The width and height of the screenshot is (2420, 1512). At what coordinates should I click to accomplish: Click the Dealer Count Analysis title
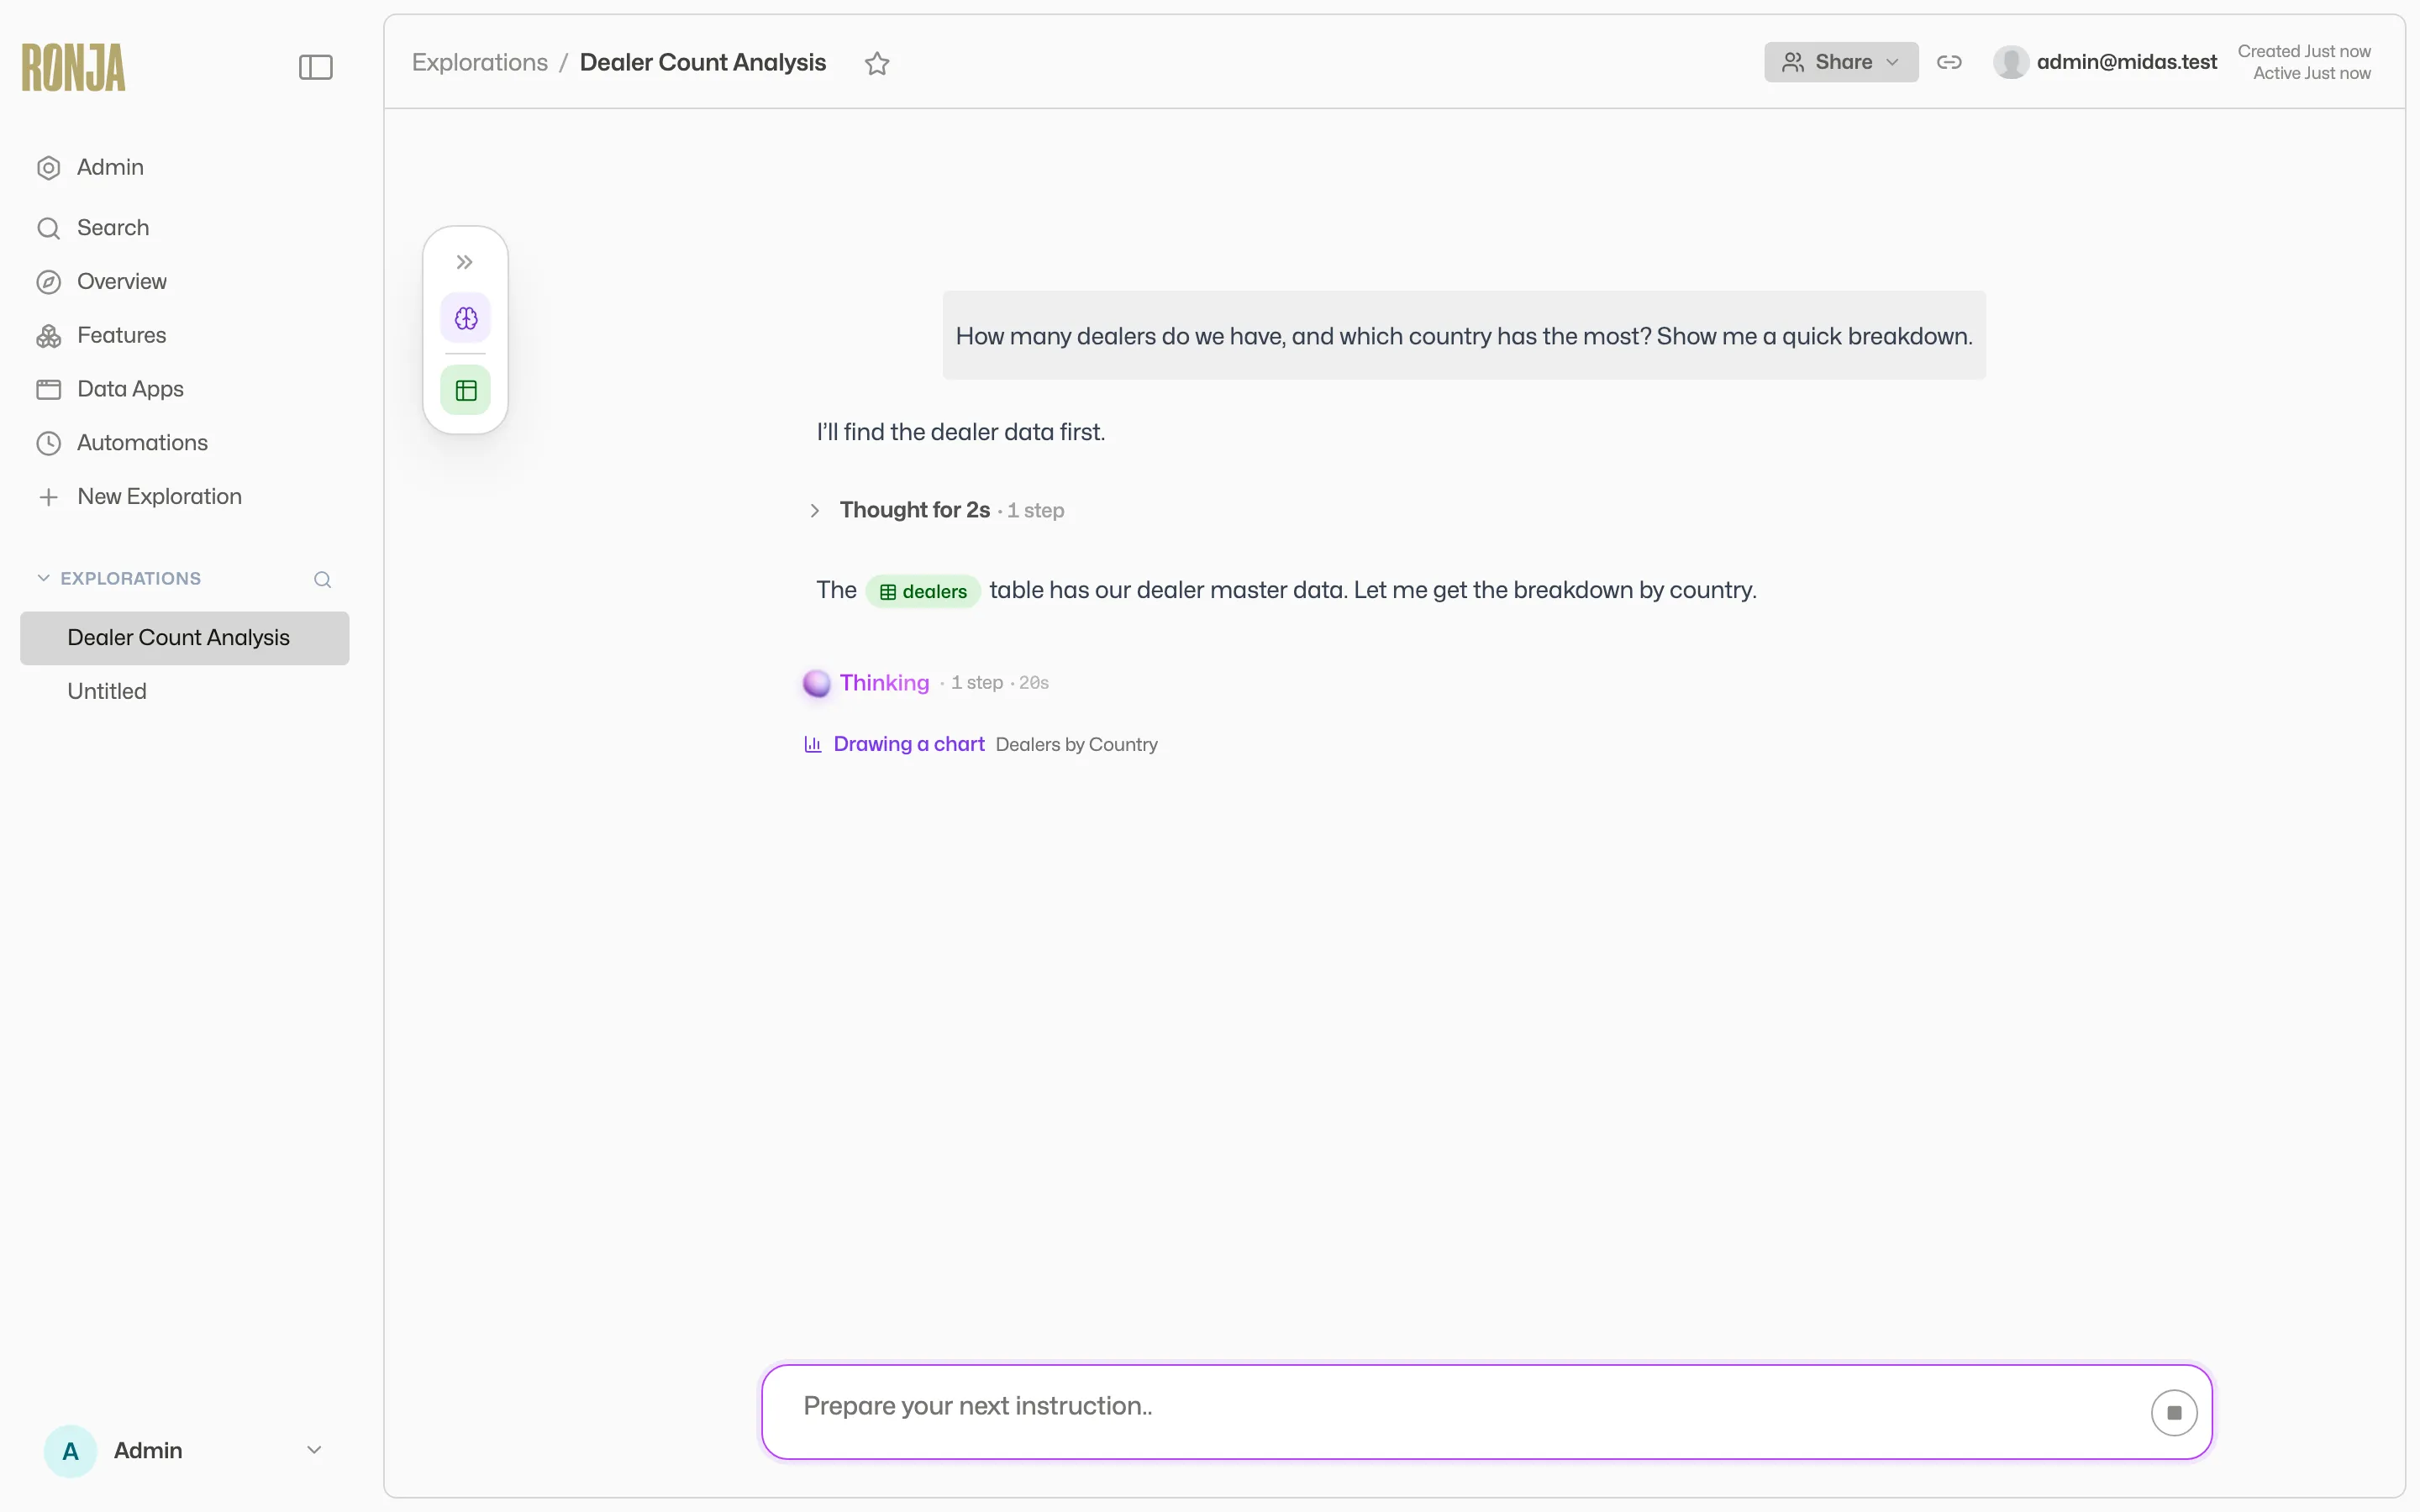tap(703, 62)
